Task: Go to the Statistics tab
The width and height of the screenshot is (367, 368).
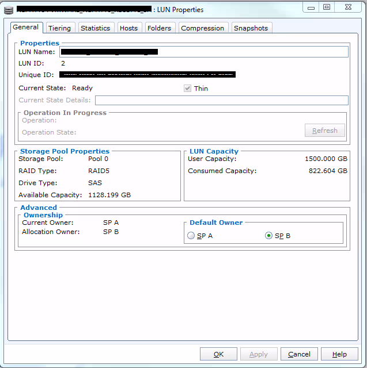Action: point(95,28)
